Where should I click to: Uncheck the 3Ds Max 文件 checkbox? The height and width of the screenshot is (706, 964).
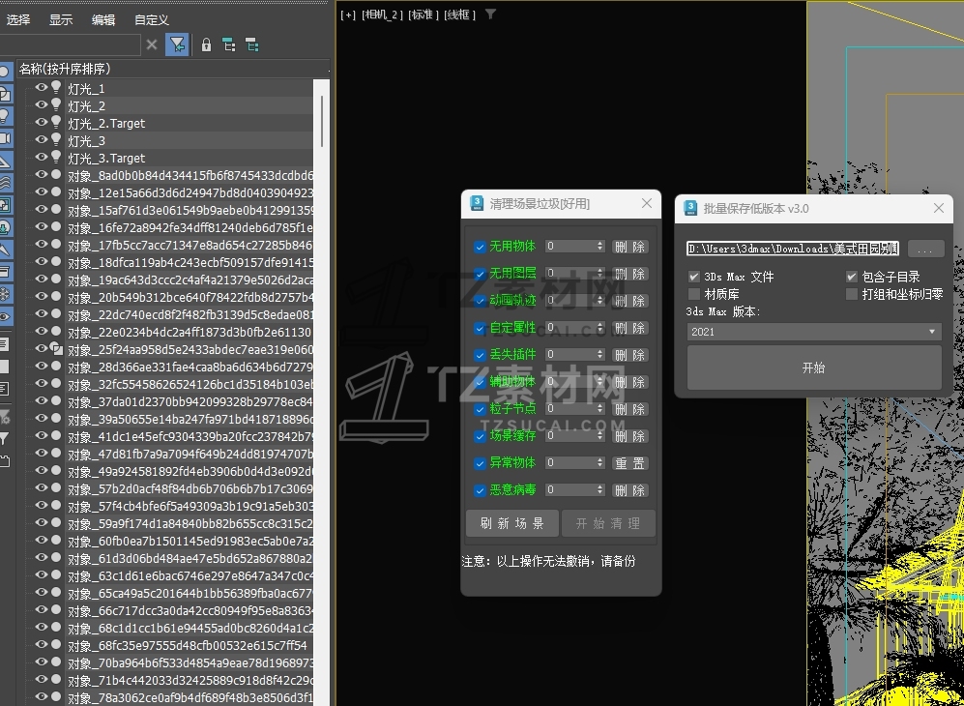[693, 277]
